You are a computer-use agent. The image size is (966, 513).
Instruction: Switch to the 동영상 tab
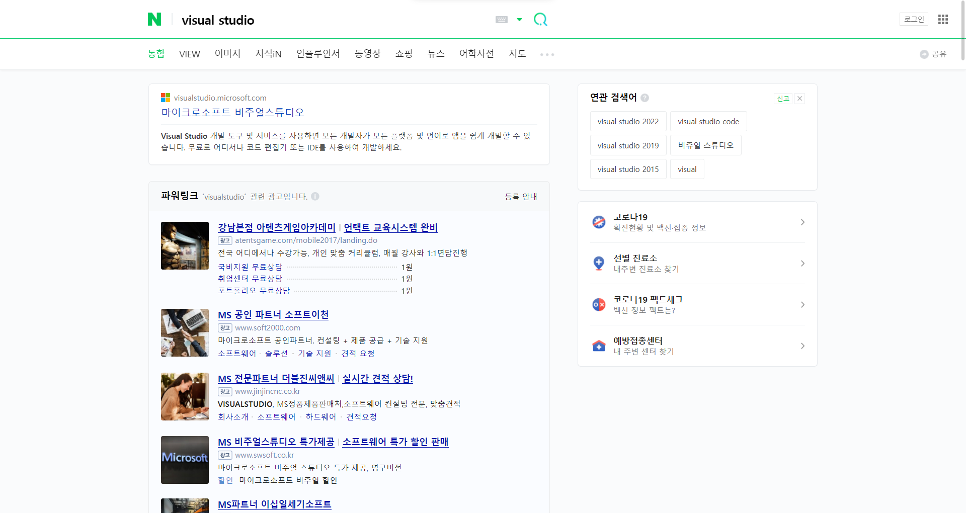point(367,53)
